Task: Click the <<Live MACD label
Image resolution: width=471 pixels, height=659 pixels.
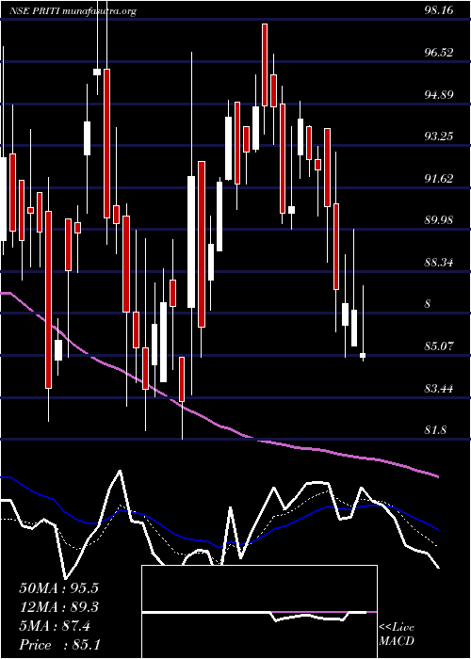Action: pos(397,635)
